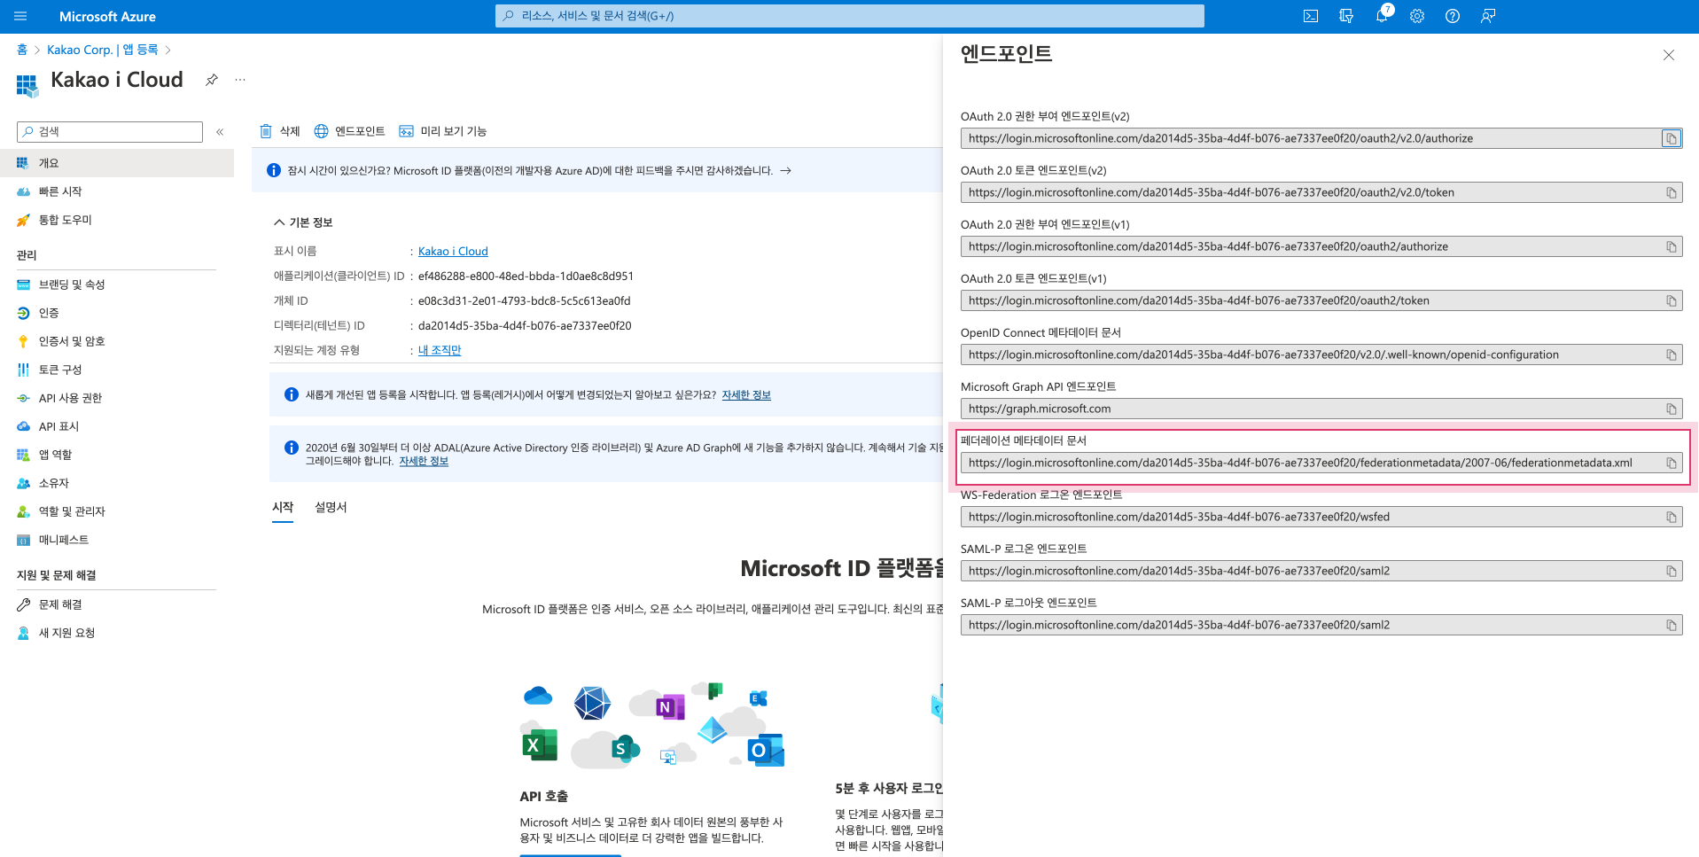Screen dimensions: 1699x857
Task: Click tenant ID da2014d5-35ba-4d4f-b076-ae7337ee0f20
Action: pos(525,326)
